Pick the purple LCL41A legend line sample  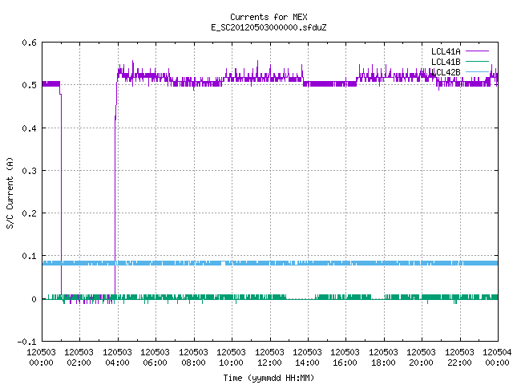477,51
